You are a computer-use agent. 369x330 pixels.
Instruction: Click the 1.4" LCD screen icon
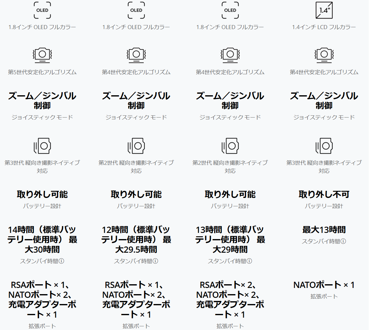pos(324,10)
